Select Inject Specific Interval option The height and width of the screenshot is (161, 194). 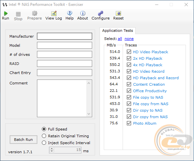pos(44,143)
